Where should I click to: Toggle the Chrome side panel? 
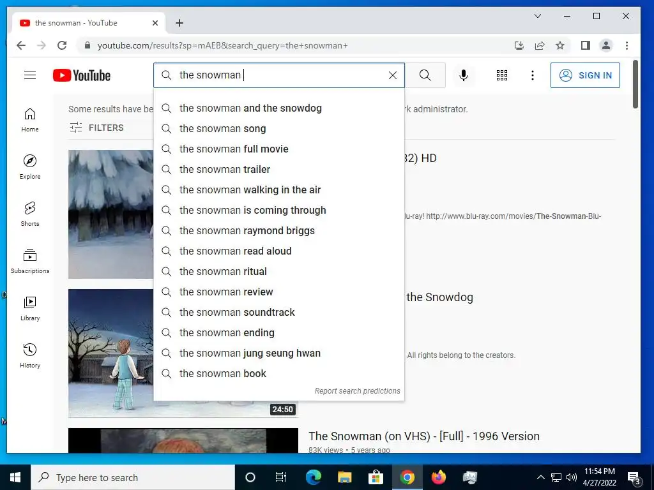(586, 45)
